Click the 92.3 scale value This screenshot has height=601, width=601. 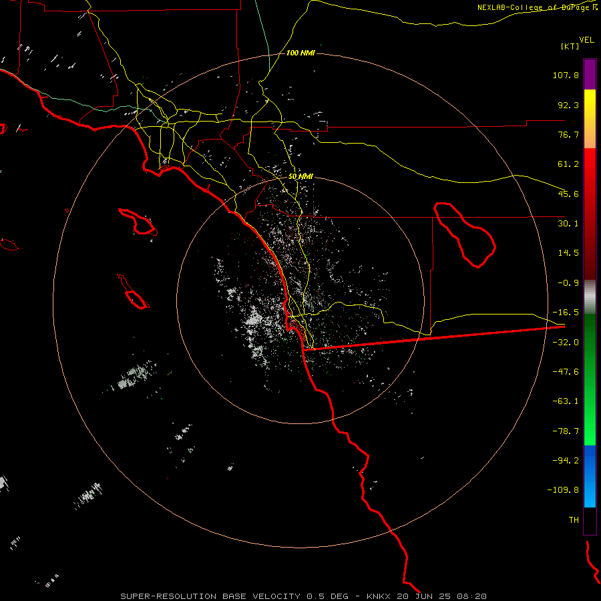tap(568, 105)
